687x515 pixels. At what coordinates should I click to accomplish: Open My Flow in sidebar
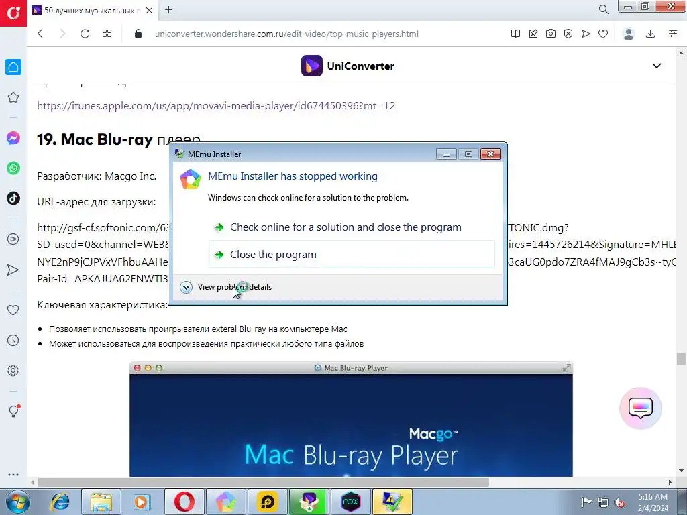tap(13, 270)
